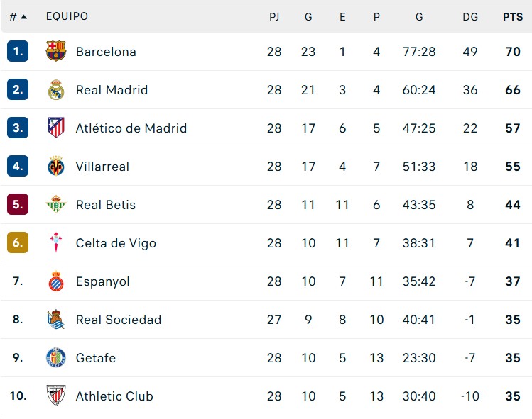Select the Real Betis crest icon
The height and width of the screenshot is (419, 532).
click(x=55, y=205)
